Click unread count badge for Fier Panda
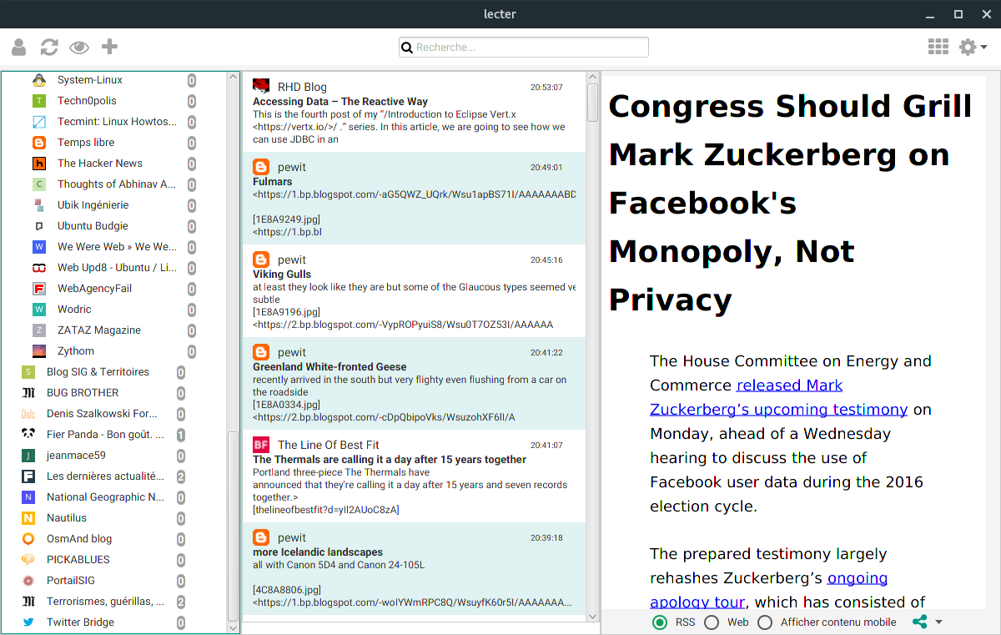This screenshot has width=1001, height=635. (x=181, y=435)
